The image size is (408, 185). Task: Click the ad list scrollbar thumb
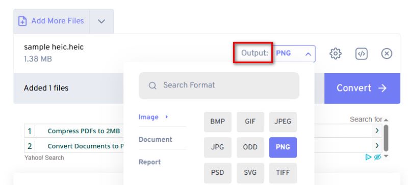coord(386,138)
